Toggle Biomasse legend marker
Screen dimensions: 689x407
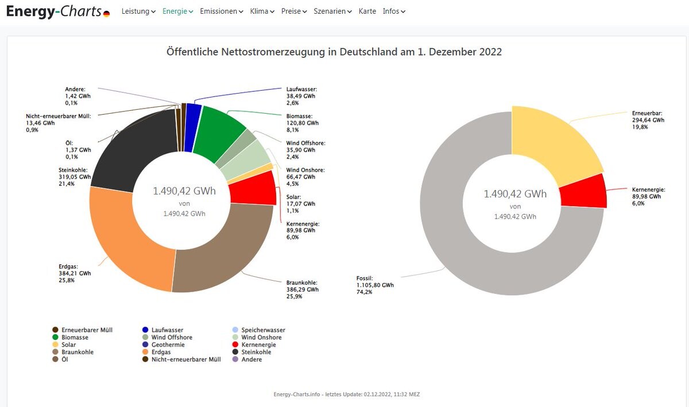(x=55, y=338)
